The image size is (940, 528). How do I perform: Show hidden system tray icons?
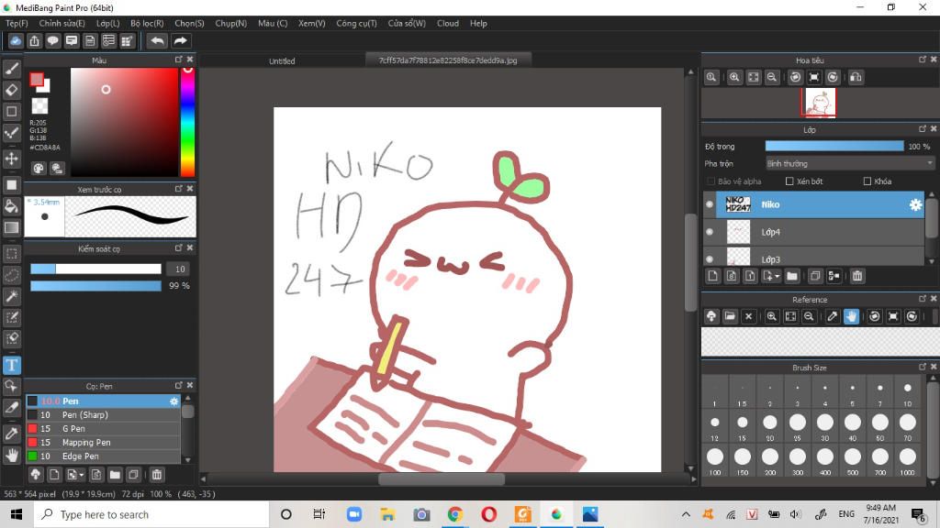click(x=686, y=514)
